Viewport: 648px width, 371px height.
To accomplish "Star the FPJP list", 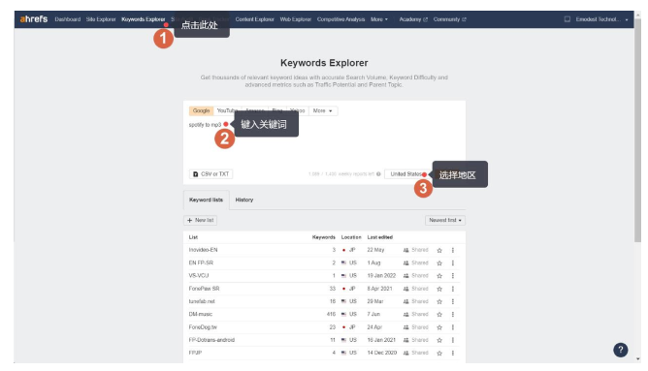I will point(439,353).
